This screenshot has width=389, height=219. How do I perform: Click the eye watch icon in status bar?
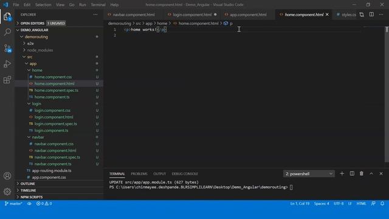coord(29,204)
